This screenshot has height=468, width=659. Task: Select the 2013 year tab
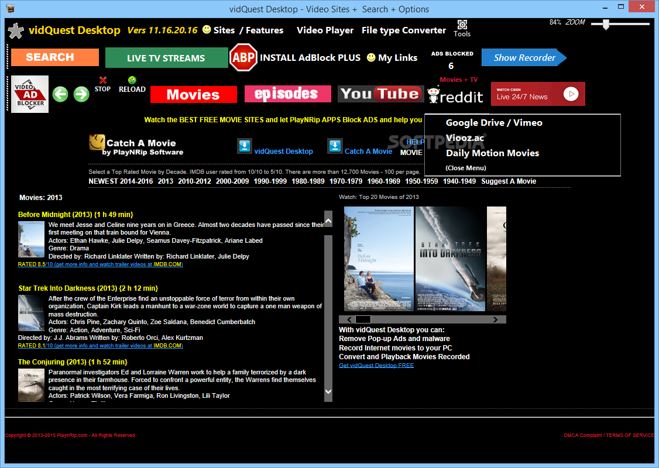click(166, 181)
